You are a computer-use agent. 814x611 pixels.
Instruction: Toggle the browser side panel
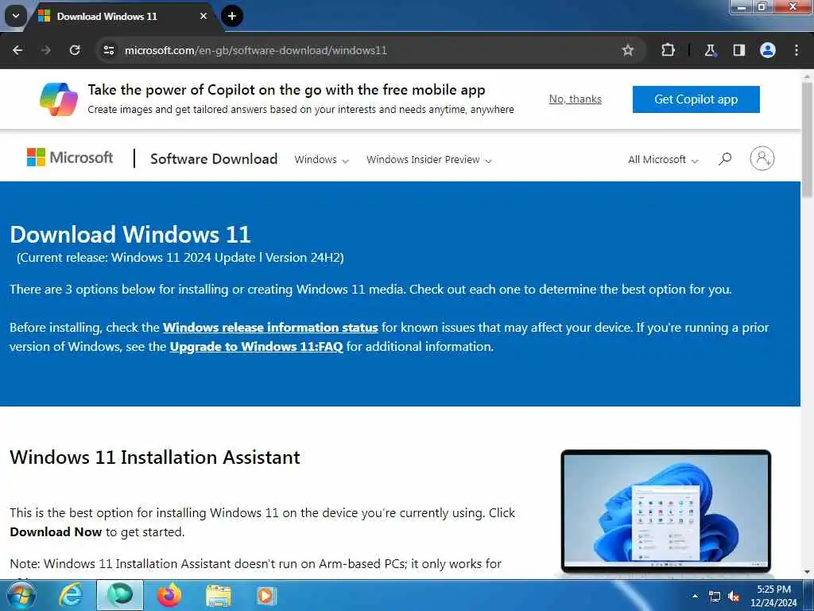[x=739, y=50]
